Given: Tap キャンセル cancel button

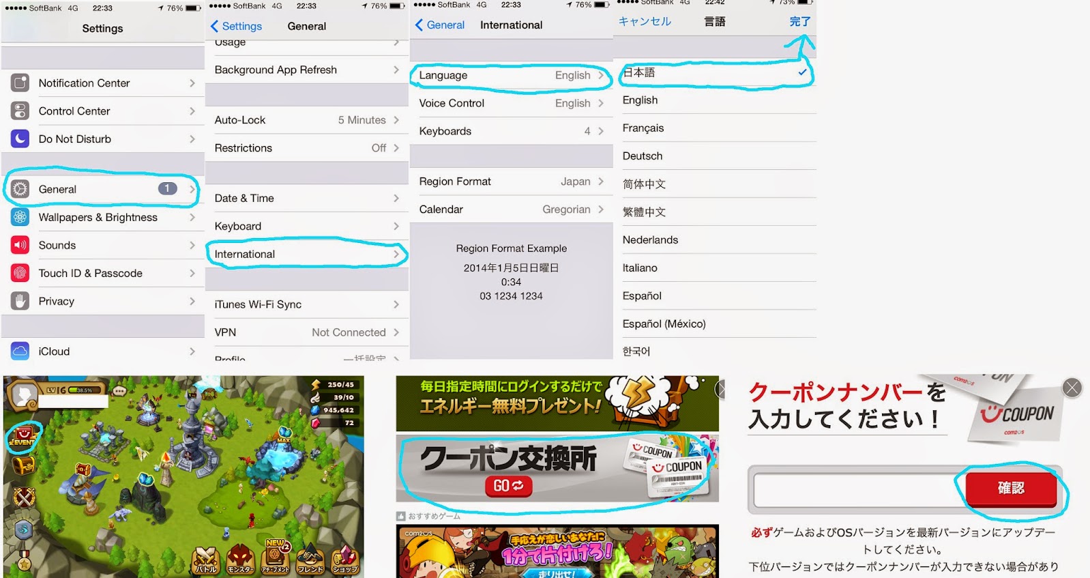Looking at the screenshot, I should [x=645, y=21].
